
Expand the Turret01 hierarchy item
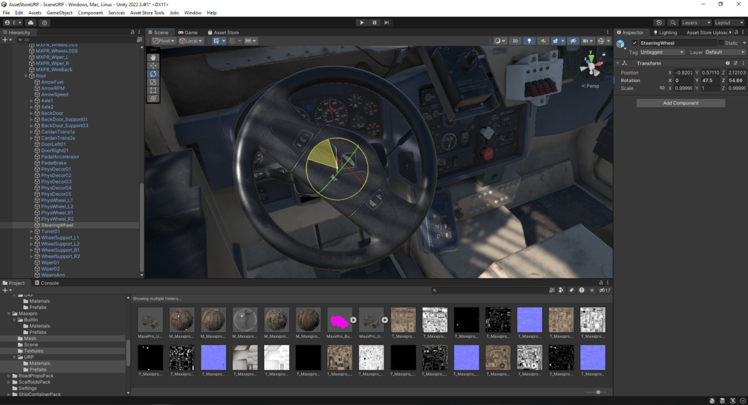[32, 231]
